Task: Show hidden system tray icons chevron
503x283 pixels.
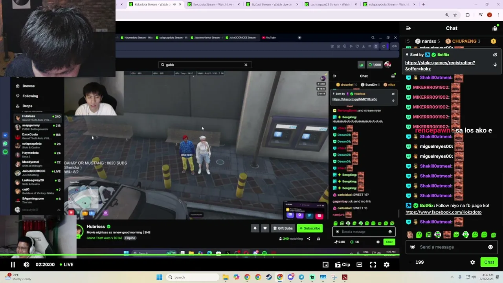Action: (452, 277)
